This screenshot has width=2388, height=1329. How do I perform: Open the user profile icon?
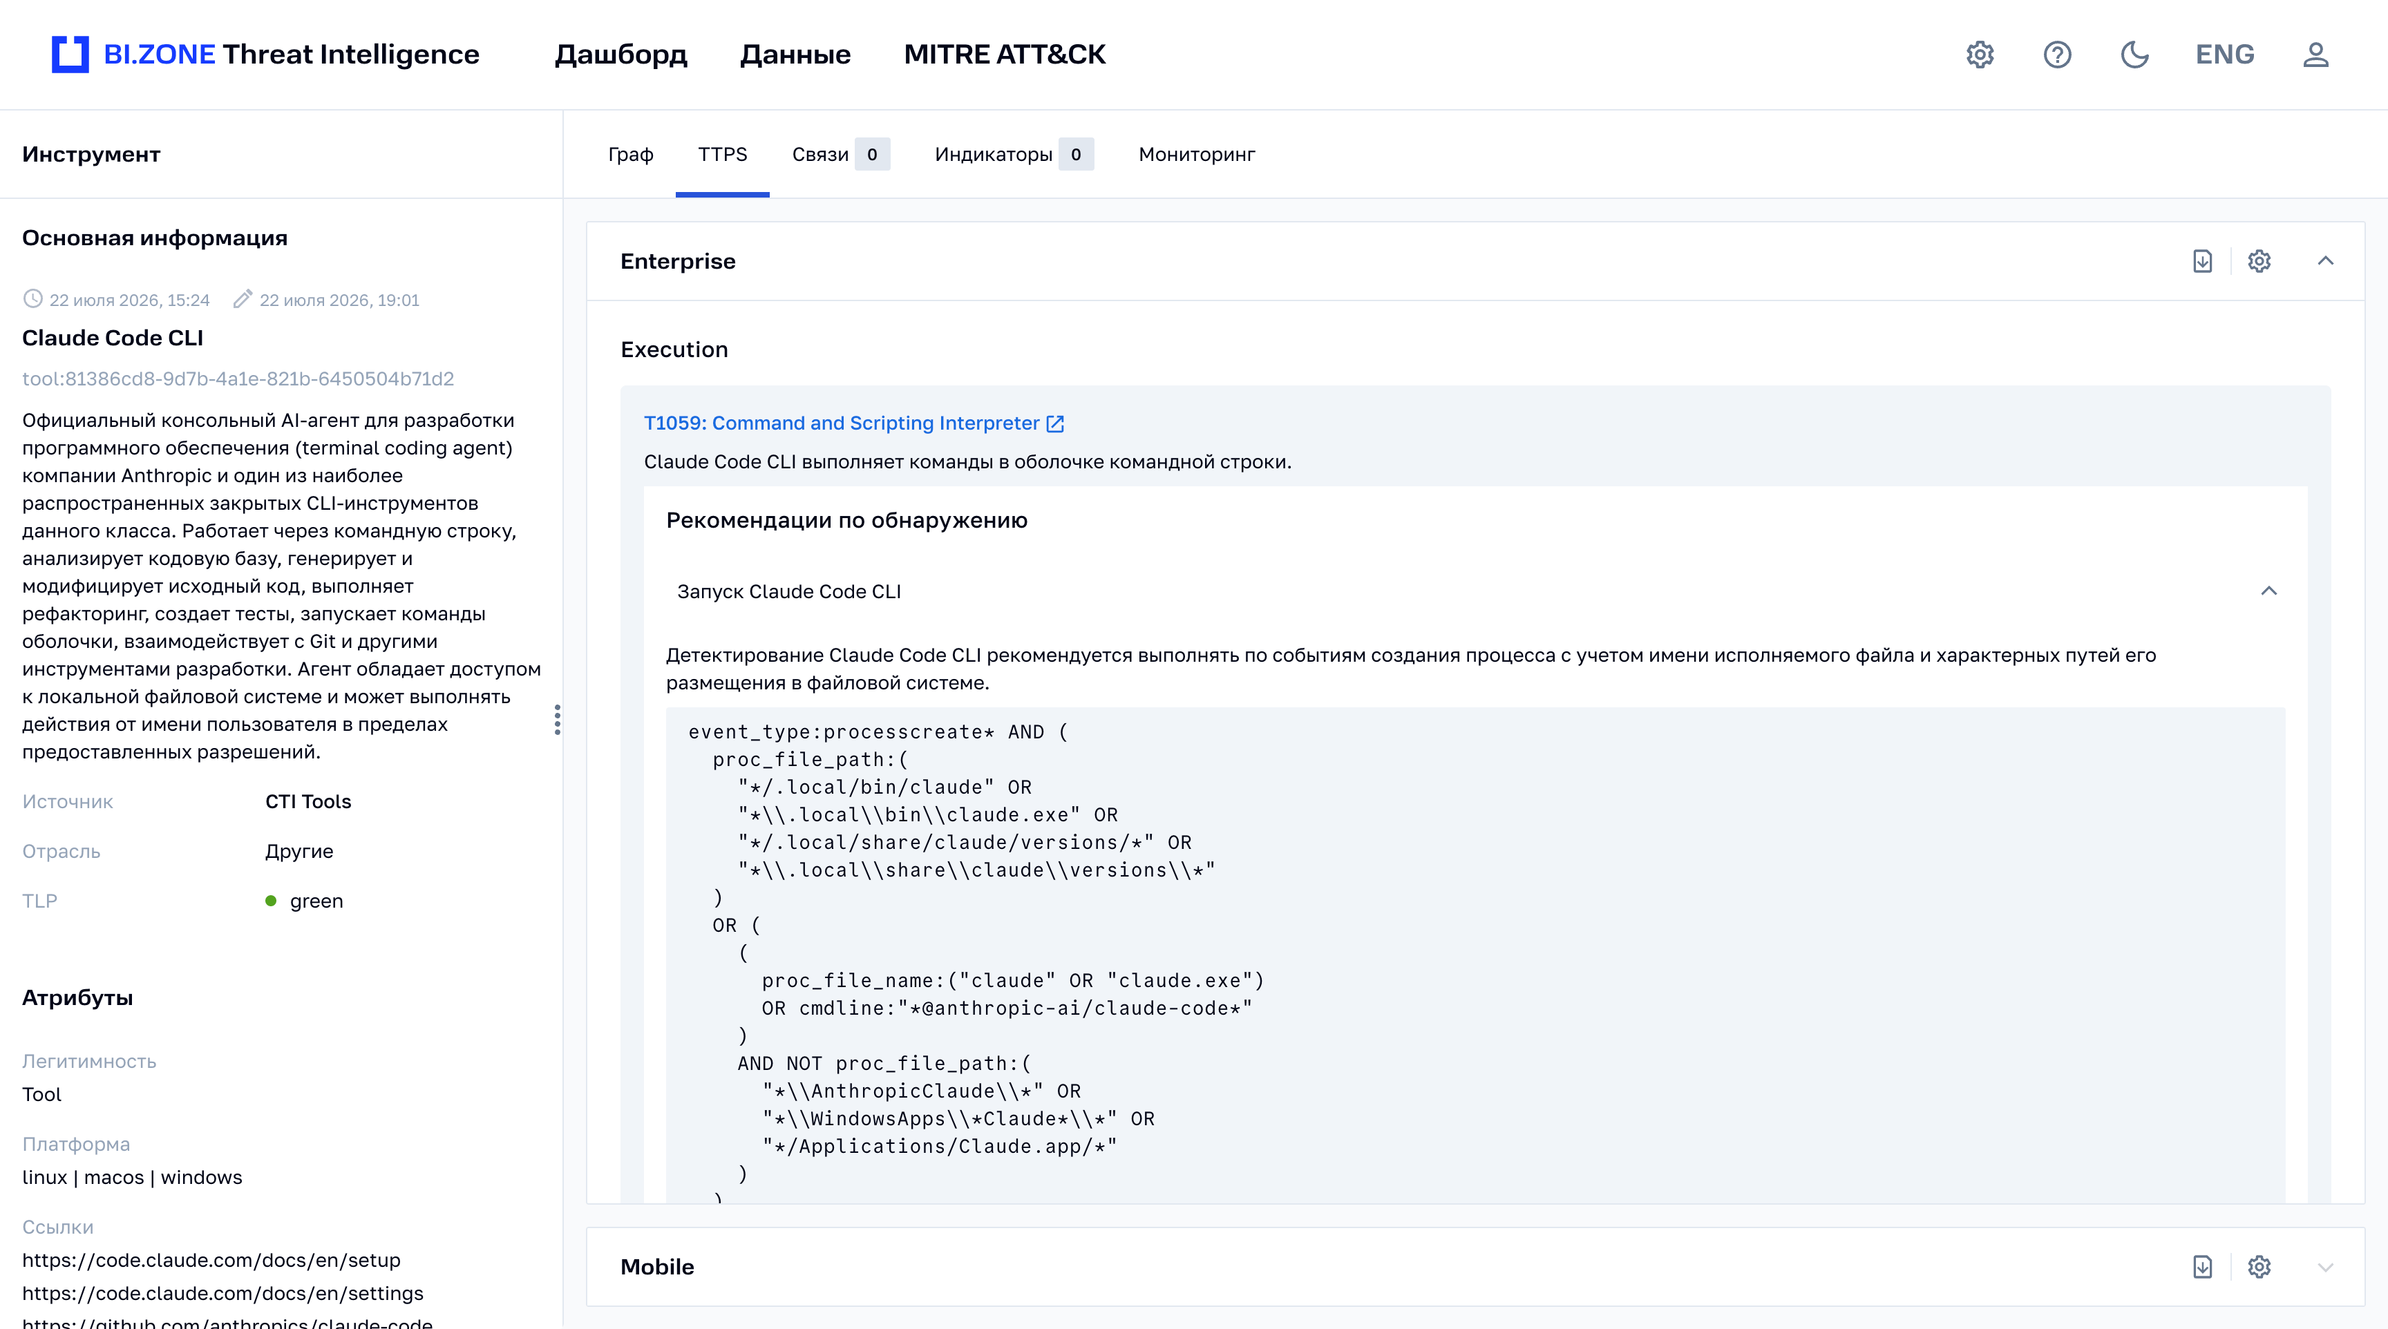[2315, 55]
